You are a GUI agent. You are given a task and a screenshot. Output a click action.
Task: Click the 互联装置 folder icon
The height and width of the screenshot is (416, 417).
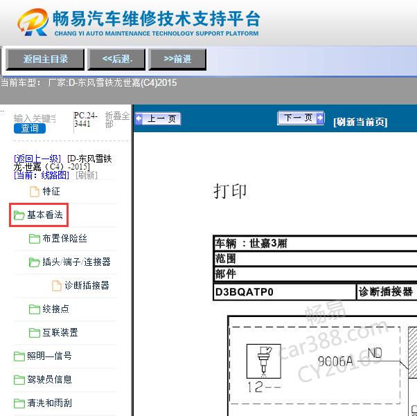[35, 333]
